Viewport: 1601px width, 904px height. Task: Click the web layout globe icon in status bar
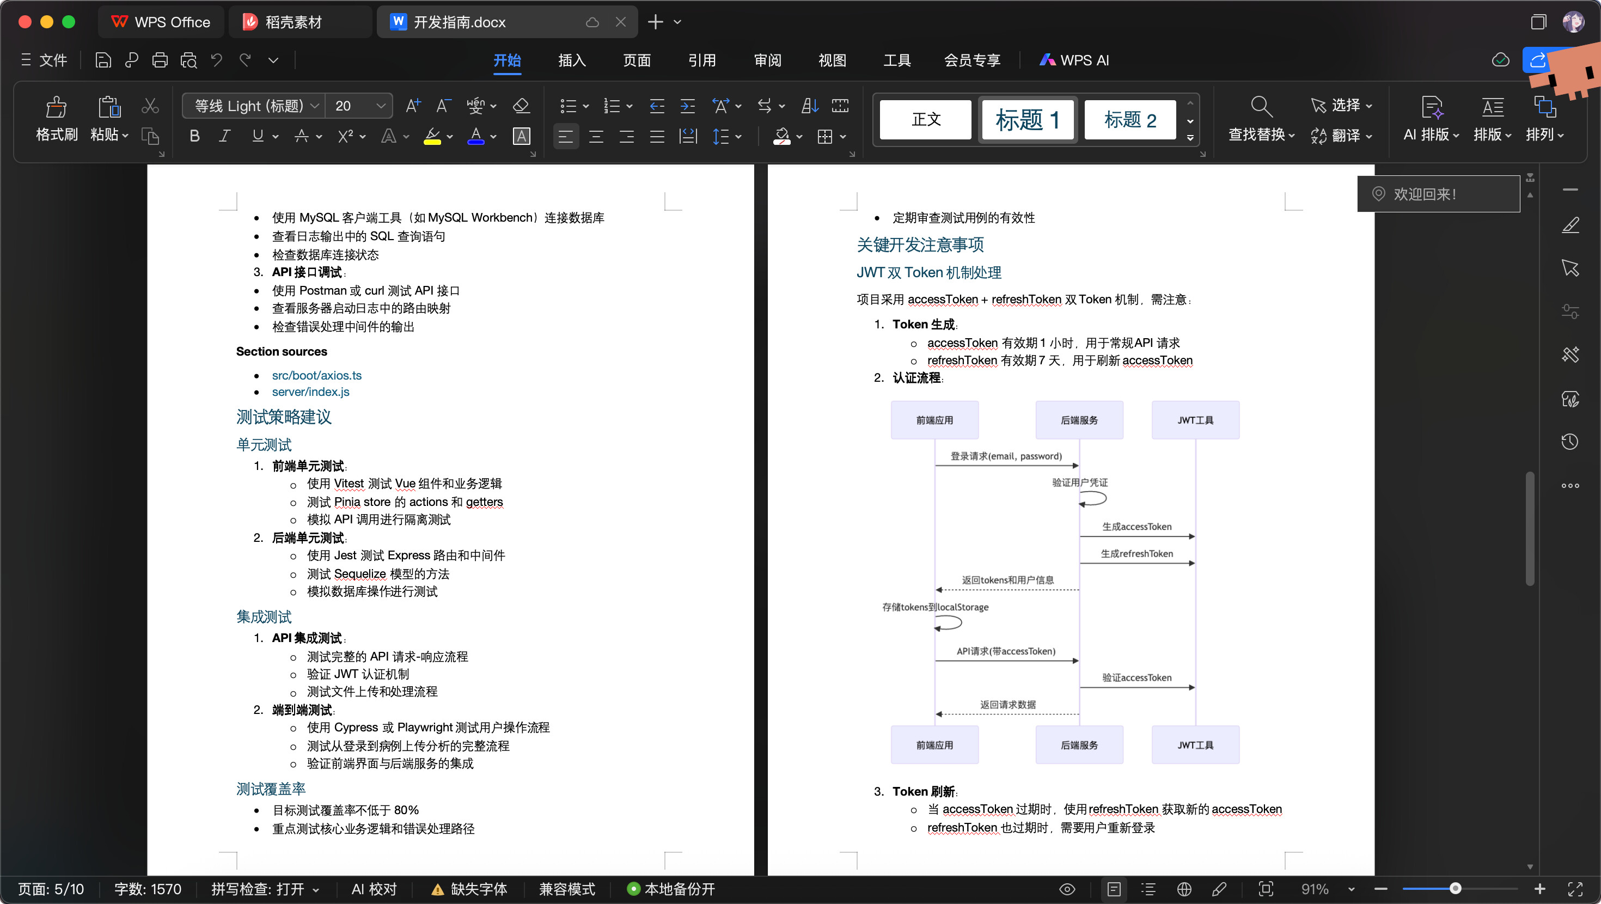pyautogui.click(x=1184, y=889)
